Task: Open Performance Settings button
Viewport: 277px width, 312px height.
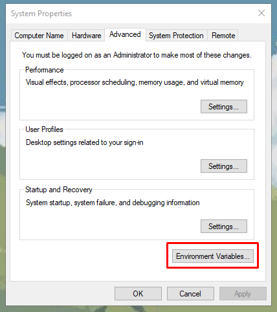Action: click(224, 107)
